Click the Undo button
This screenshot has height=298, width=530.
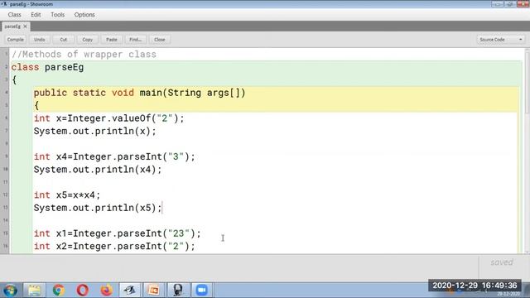pyautogui.click(x=39, y=40)
